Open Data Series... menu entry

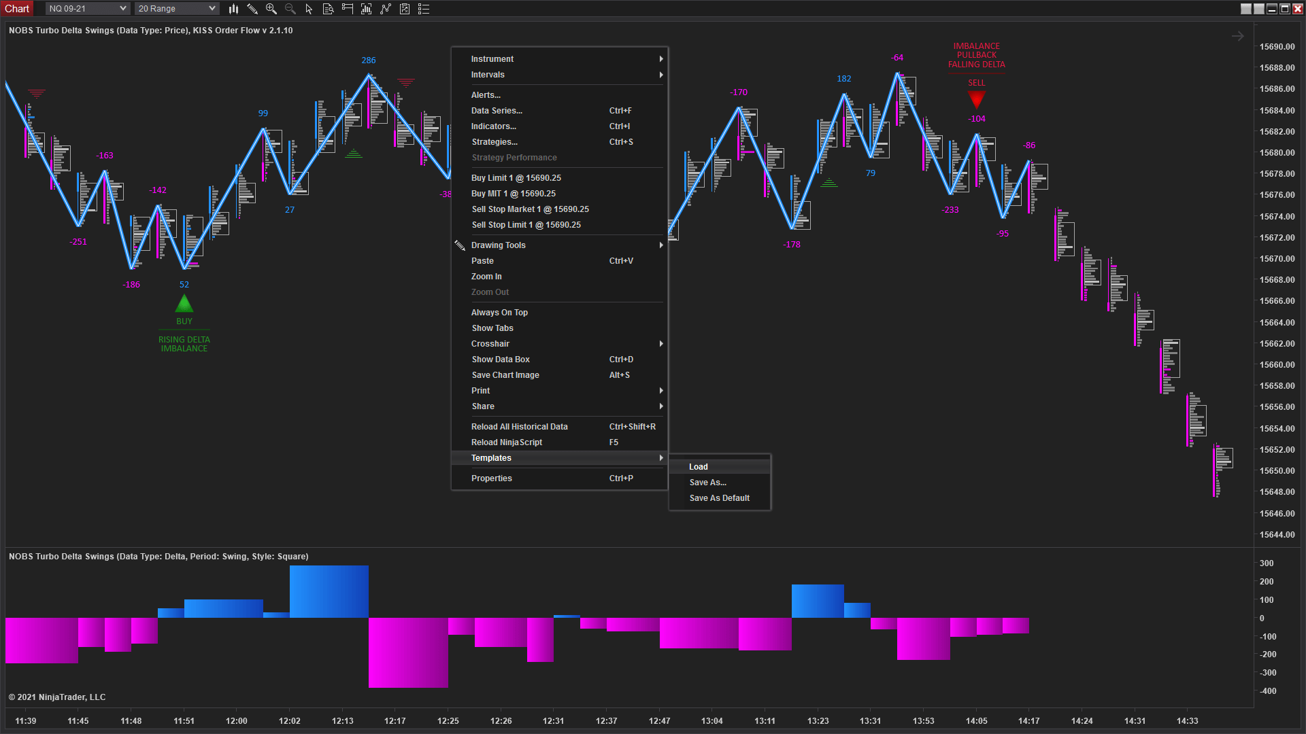560,111
